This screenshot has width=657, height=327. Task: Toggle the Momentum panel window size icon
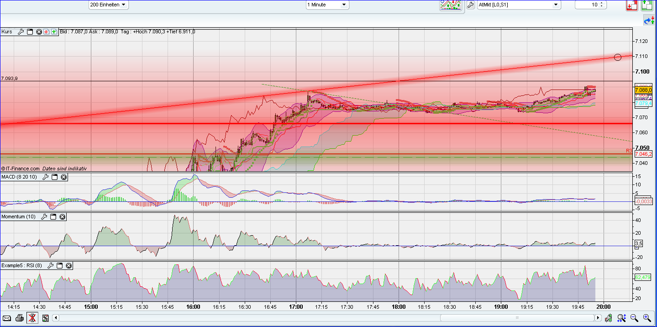click(53, 217)
